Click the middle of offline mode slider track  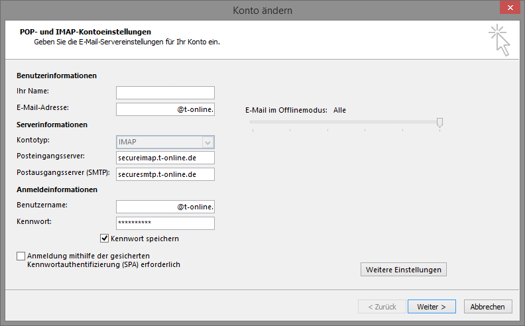(x=346, y=122)
